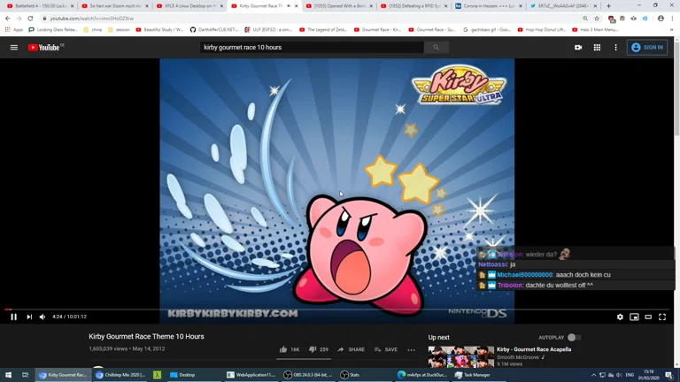The width and height of the screenshot is (680, 382).
Task: Focus the YouTube search field with kirby query
Action: pyautogui.click(x=312, y=47)
